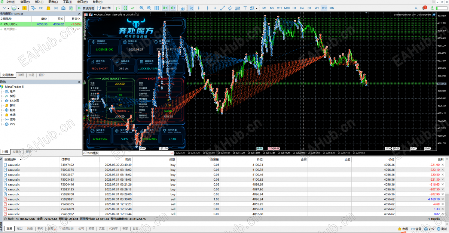
Task: Switch chart to bar chart mode
Action: click(x=117, y=8)
